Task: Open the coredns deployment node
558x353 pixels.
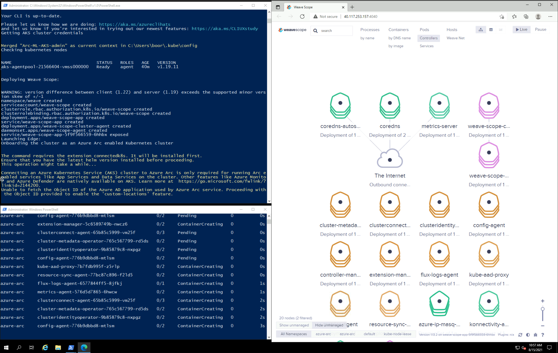Action: [x=390, y=106]
